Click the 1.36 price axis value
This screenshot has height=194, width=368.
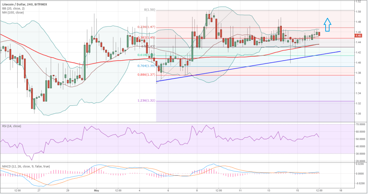click(358, 83)
